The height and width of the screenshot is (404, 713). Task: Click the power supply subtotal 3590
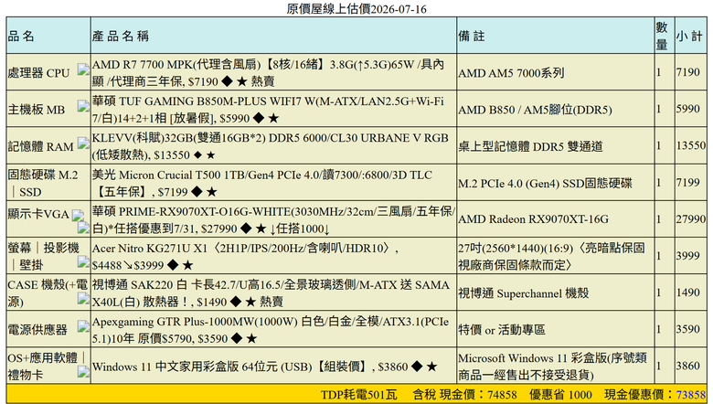coord(687,329)
